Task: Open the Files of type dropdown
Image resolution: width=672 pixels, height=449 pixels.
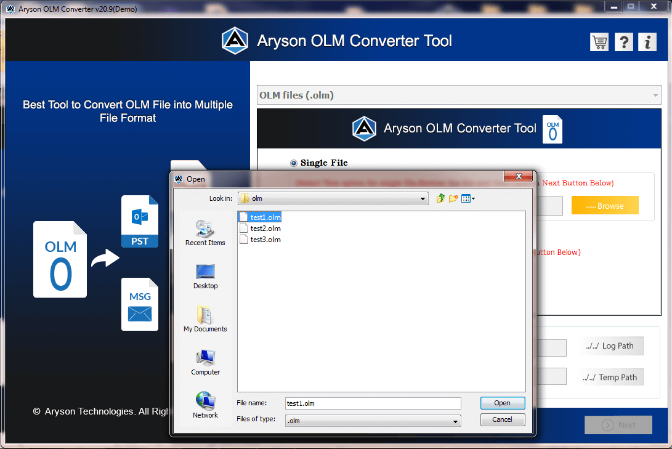Action: tap(455, 419)
